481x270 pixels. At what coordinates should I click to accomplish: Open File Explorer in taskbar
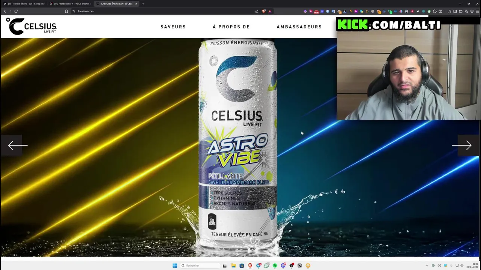point(233,265)
